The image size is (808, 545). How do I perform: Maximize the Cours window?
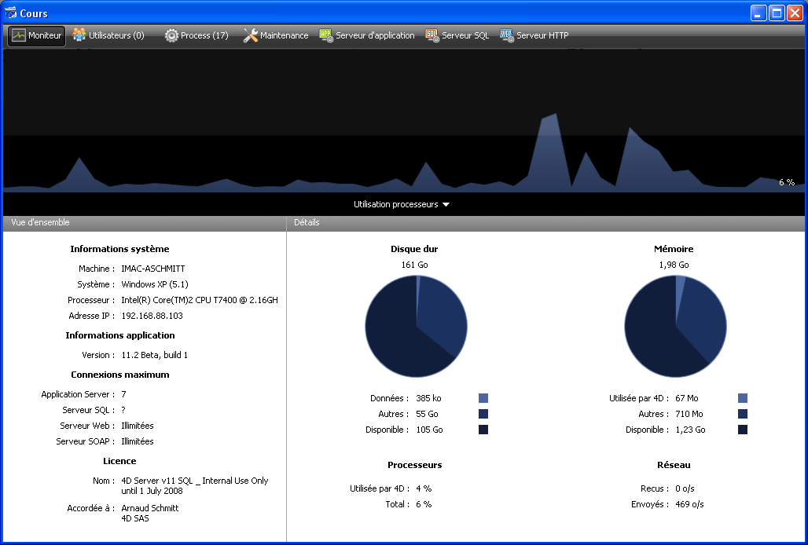(777, 13)
